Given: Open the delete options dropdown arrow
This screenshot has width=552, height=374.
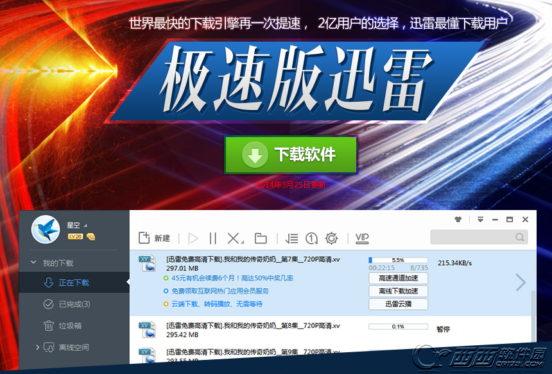Looking at the screenshot, I should 243,242.
